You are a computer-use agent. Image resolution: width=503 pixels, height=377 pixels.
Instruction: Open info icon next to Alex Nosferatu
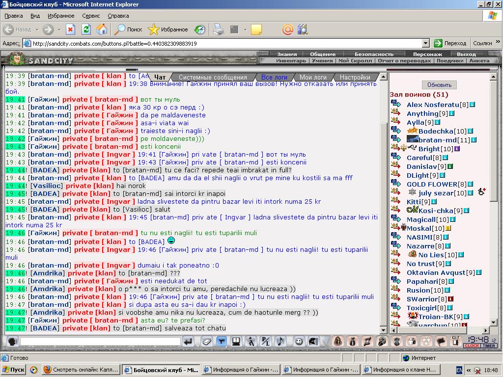[472, 105]
